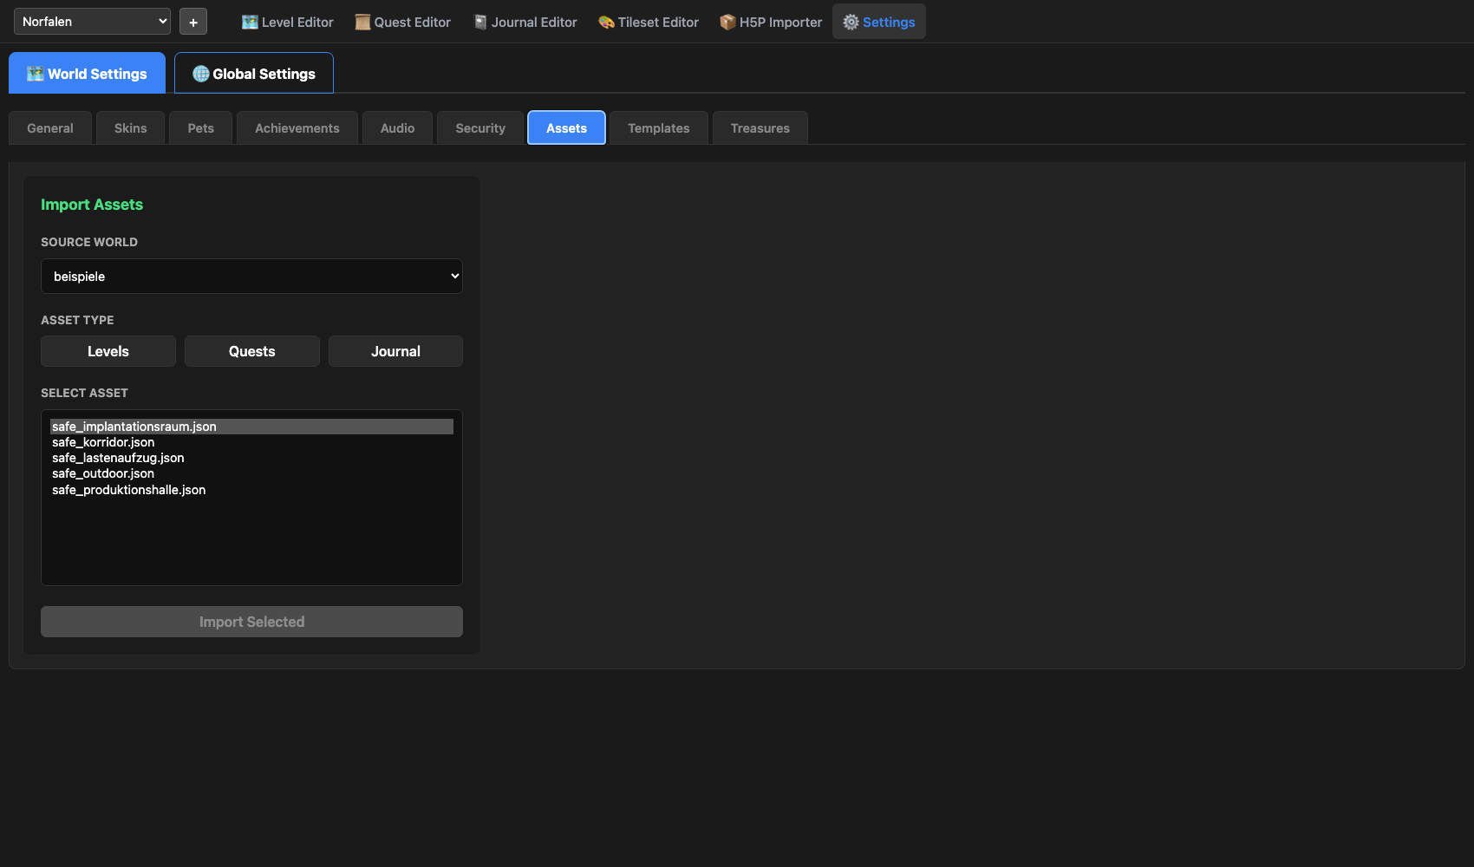Click the Level Editor map icon

(250, 23)
